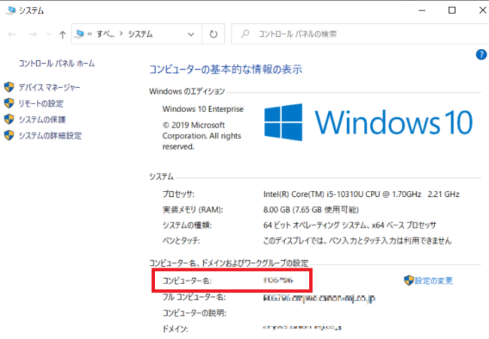Open help with the blue question icon

481,55
